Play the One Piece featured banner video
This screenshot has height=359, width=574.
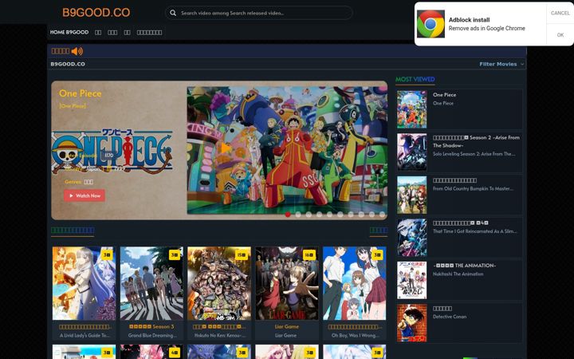point(226,148)
